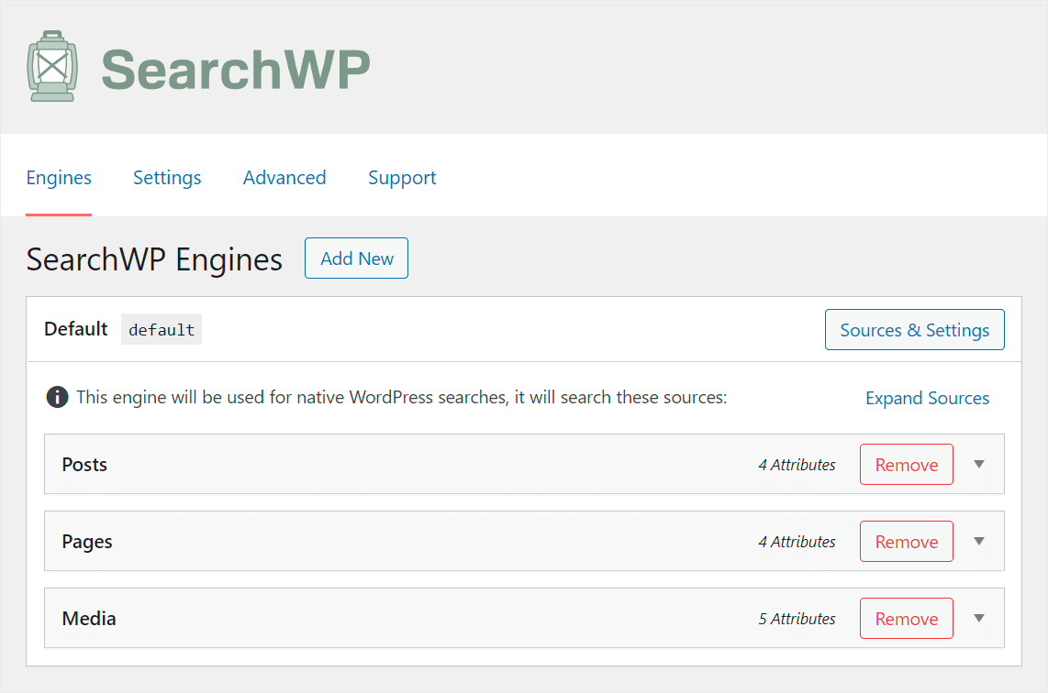The image size is (1048, 693).
Task: Expand the Posts source arrow
Action: coord(979,464)
